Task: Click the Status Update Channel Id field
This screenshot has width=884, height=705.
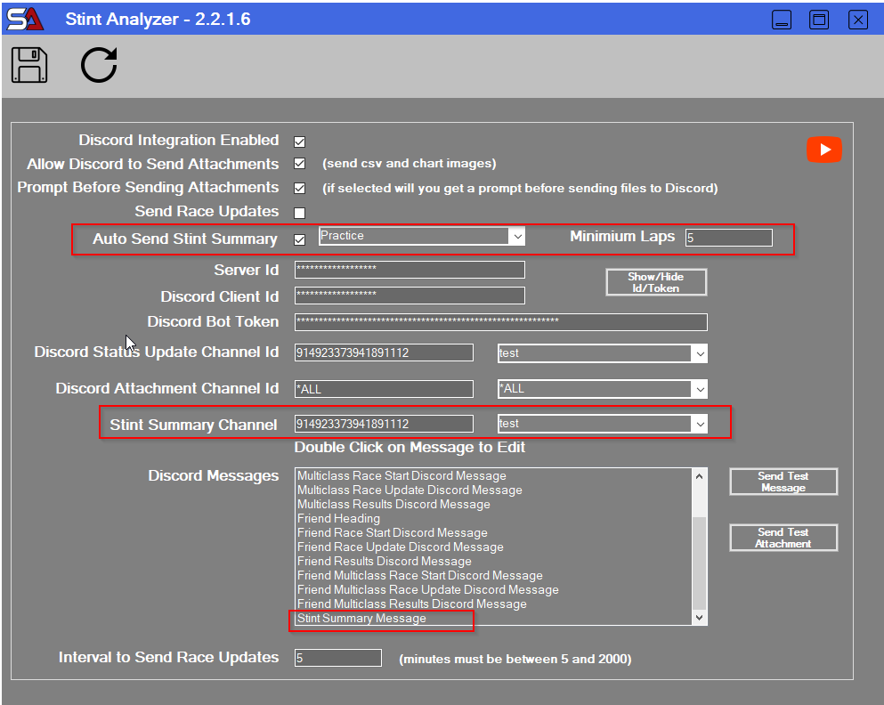Action: (384, 352)
